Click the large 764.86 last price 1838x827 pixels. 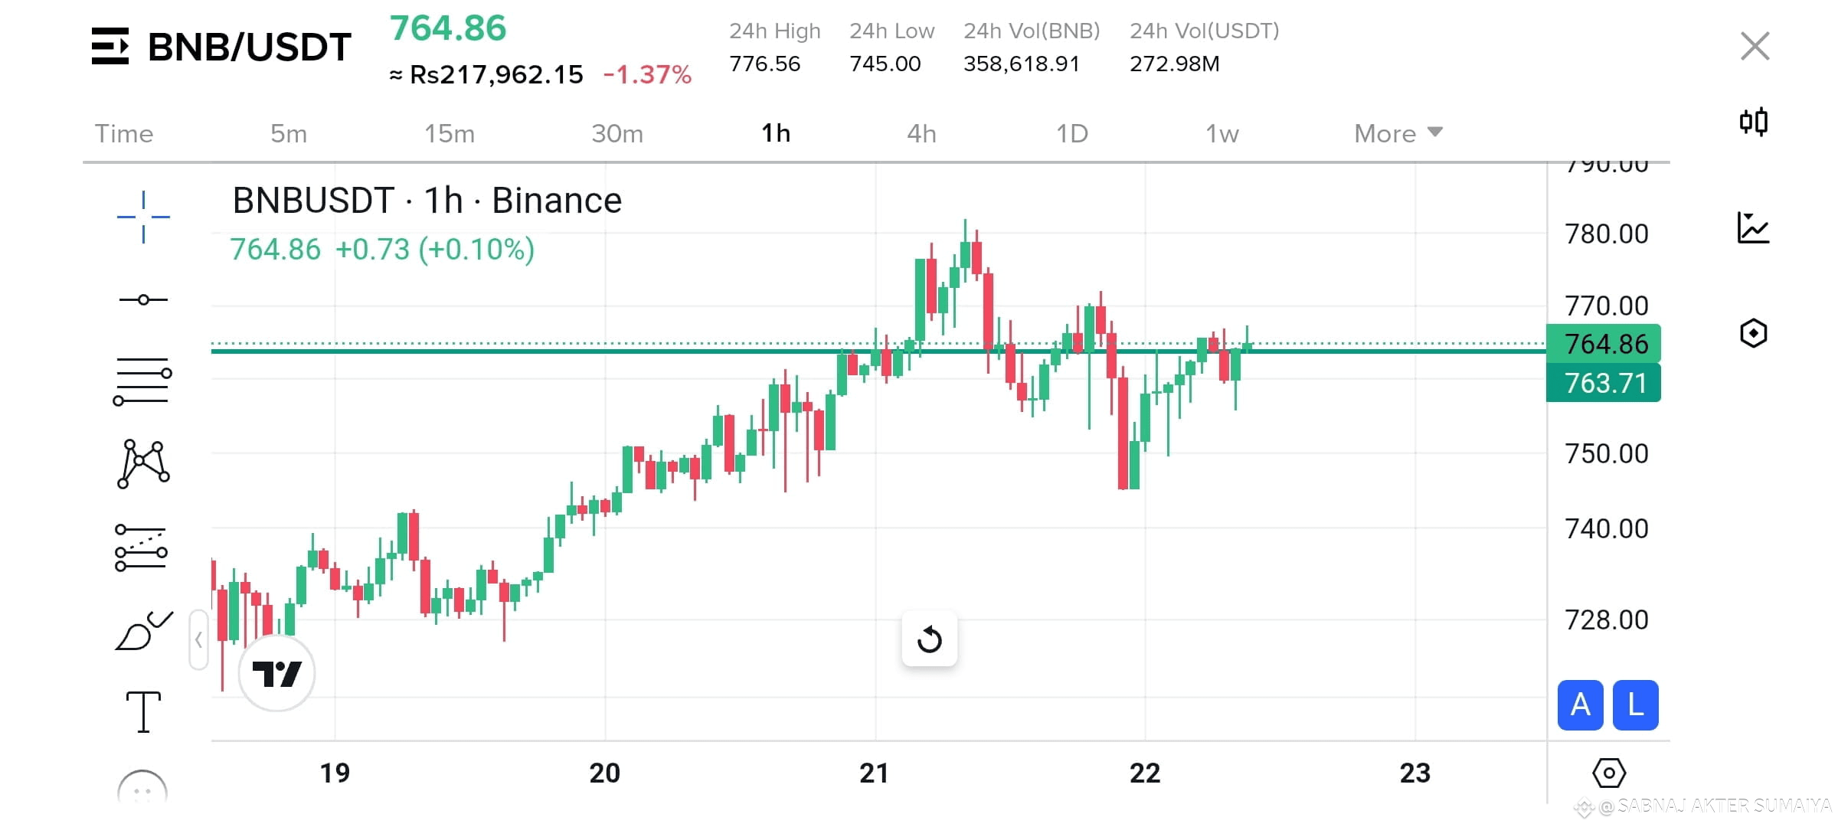click(x=448, y=28)
